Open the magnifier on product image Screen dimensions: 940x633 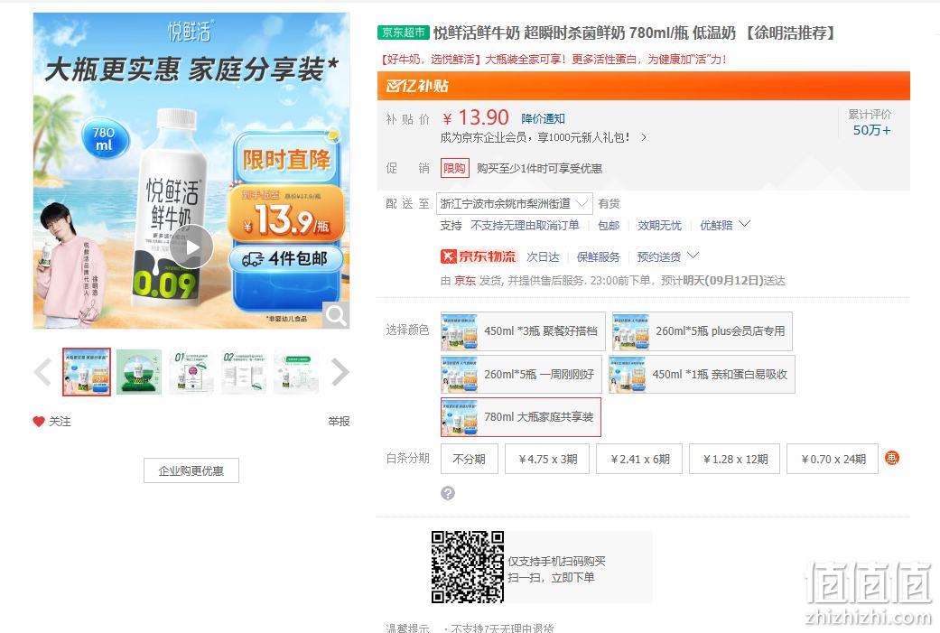tap(336, 315)
